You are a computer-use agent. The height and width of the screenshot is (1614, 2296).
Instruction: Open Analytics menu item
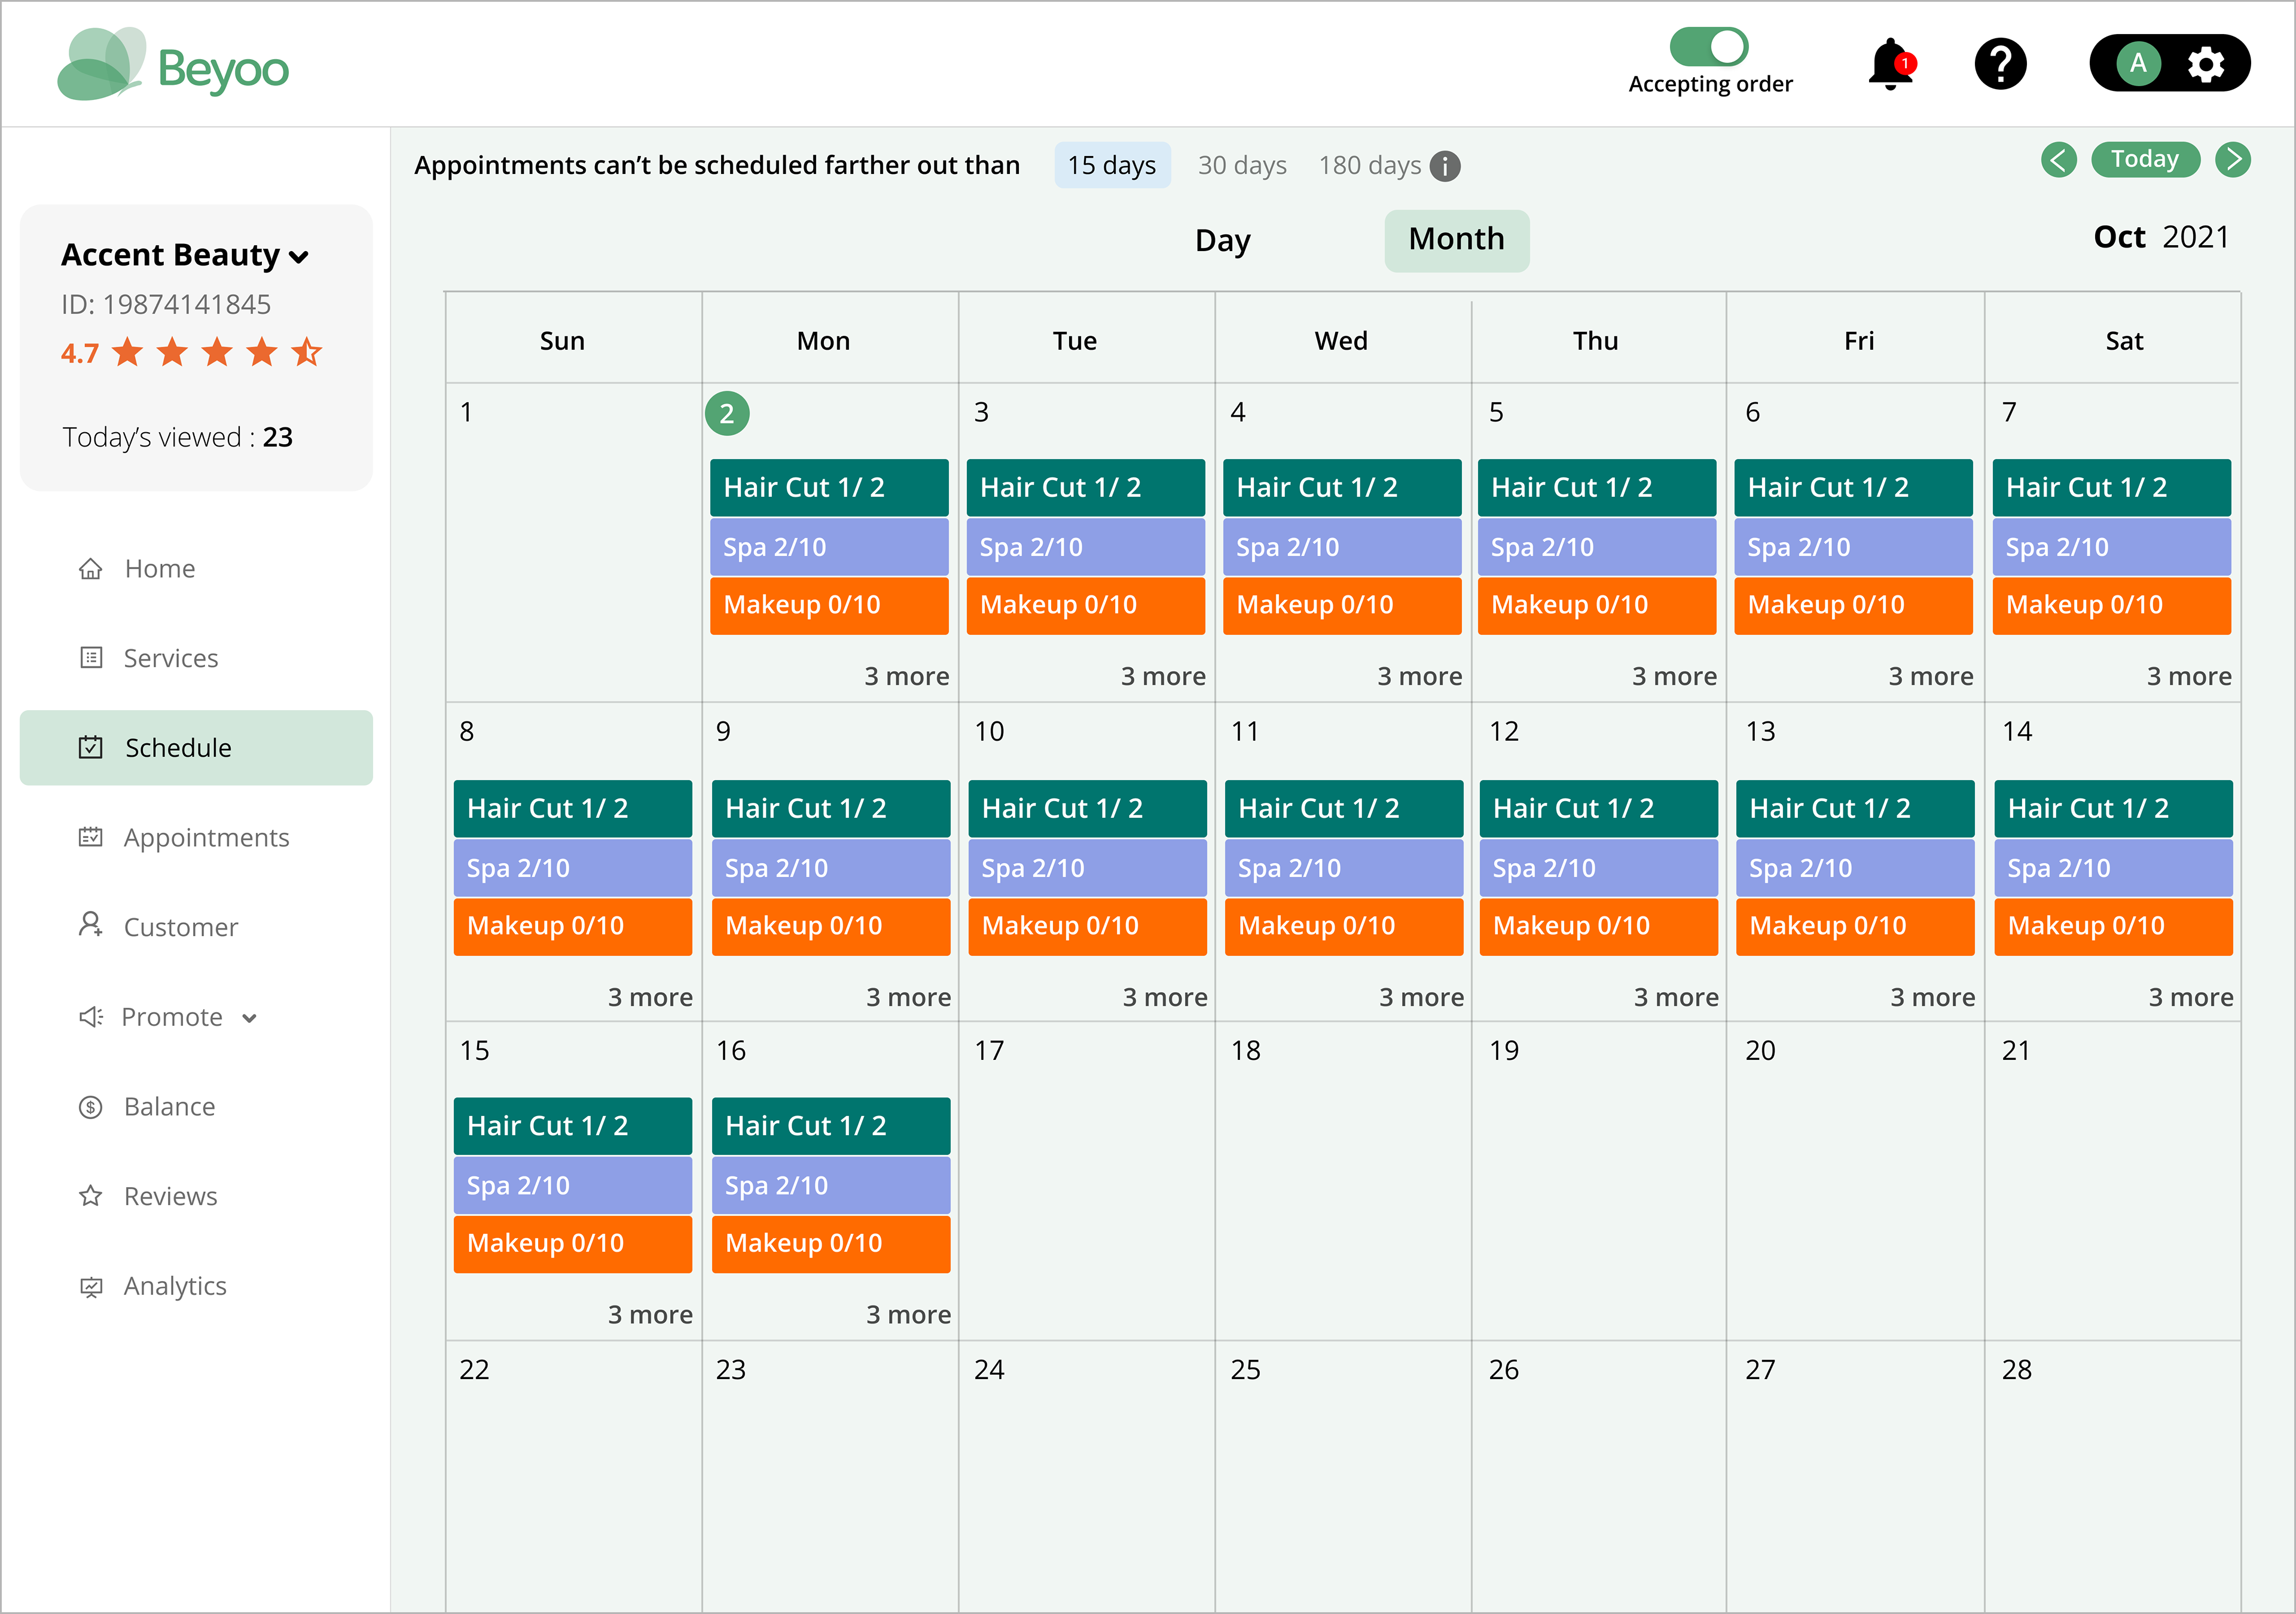[x=175, y=1286]
